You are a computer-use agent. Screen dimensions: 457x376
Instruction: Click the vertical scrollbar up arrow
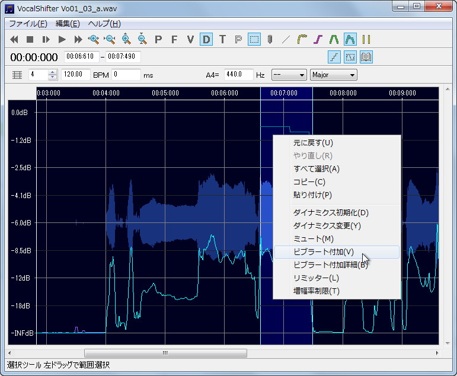tap(448, 89)
